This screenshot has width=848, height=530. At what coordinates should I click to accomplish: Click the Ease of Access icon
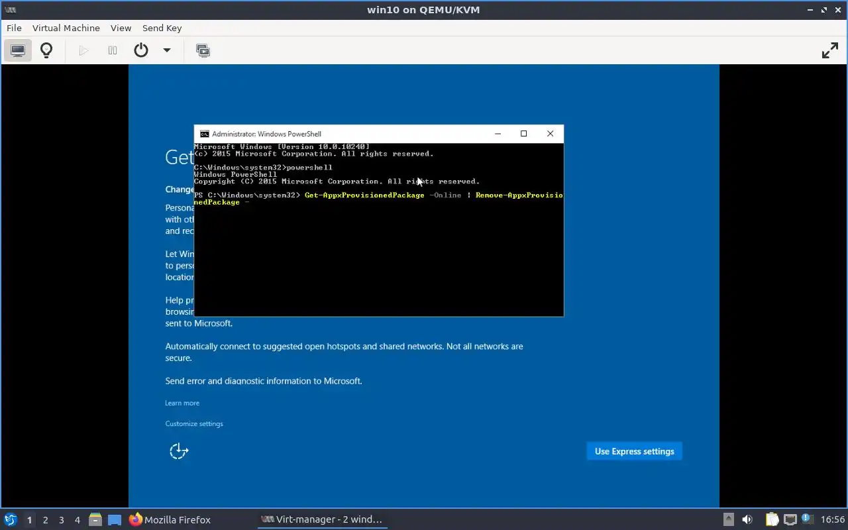tap(179, 451)
